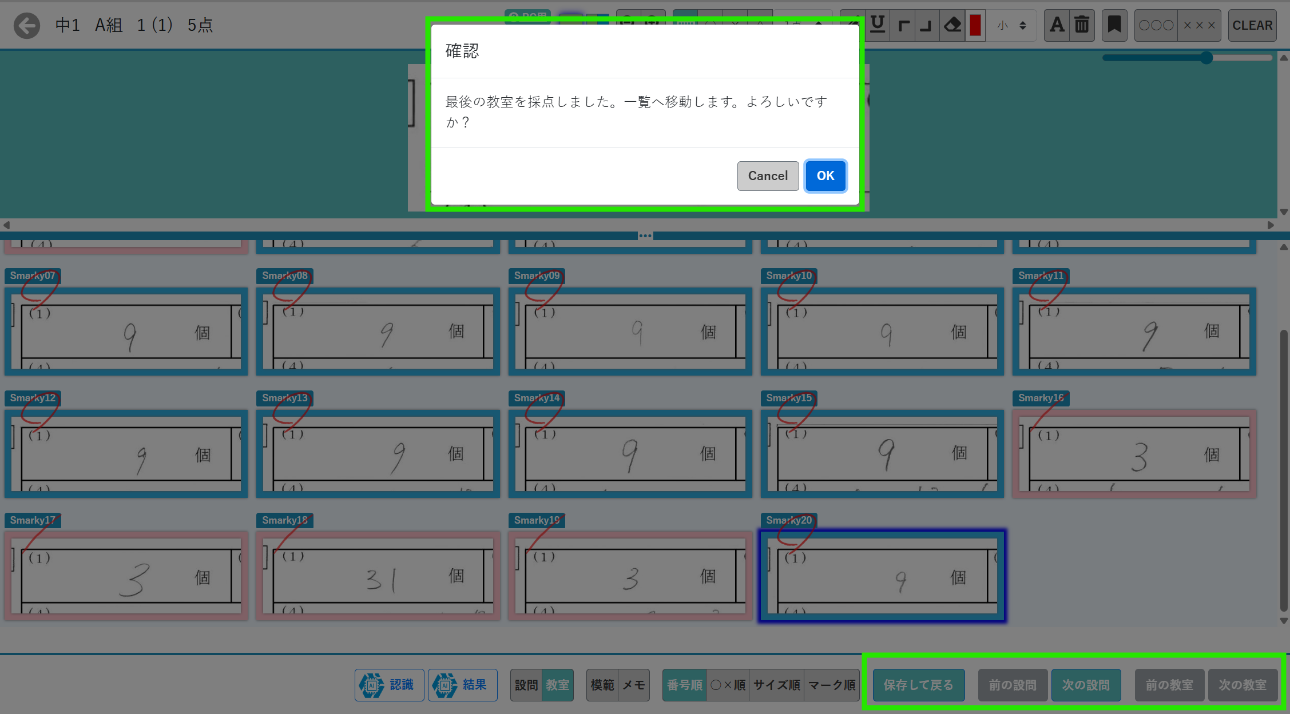Image resolution: width=1290 pixels, height=714 pixels.
Task: Click the back arrow icon
Action: click(x=27, y=26)
